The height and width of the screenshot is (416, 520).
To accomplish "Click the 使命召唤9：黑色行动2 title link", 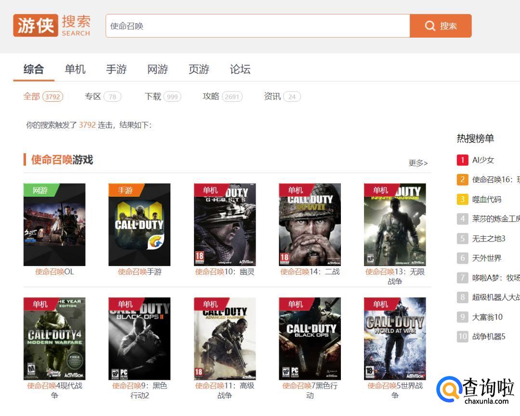I will pos(140,390).
